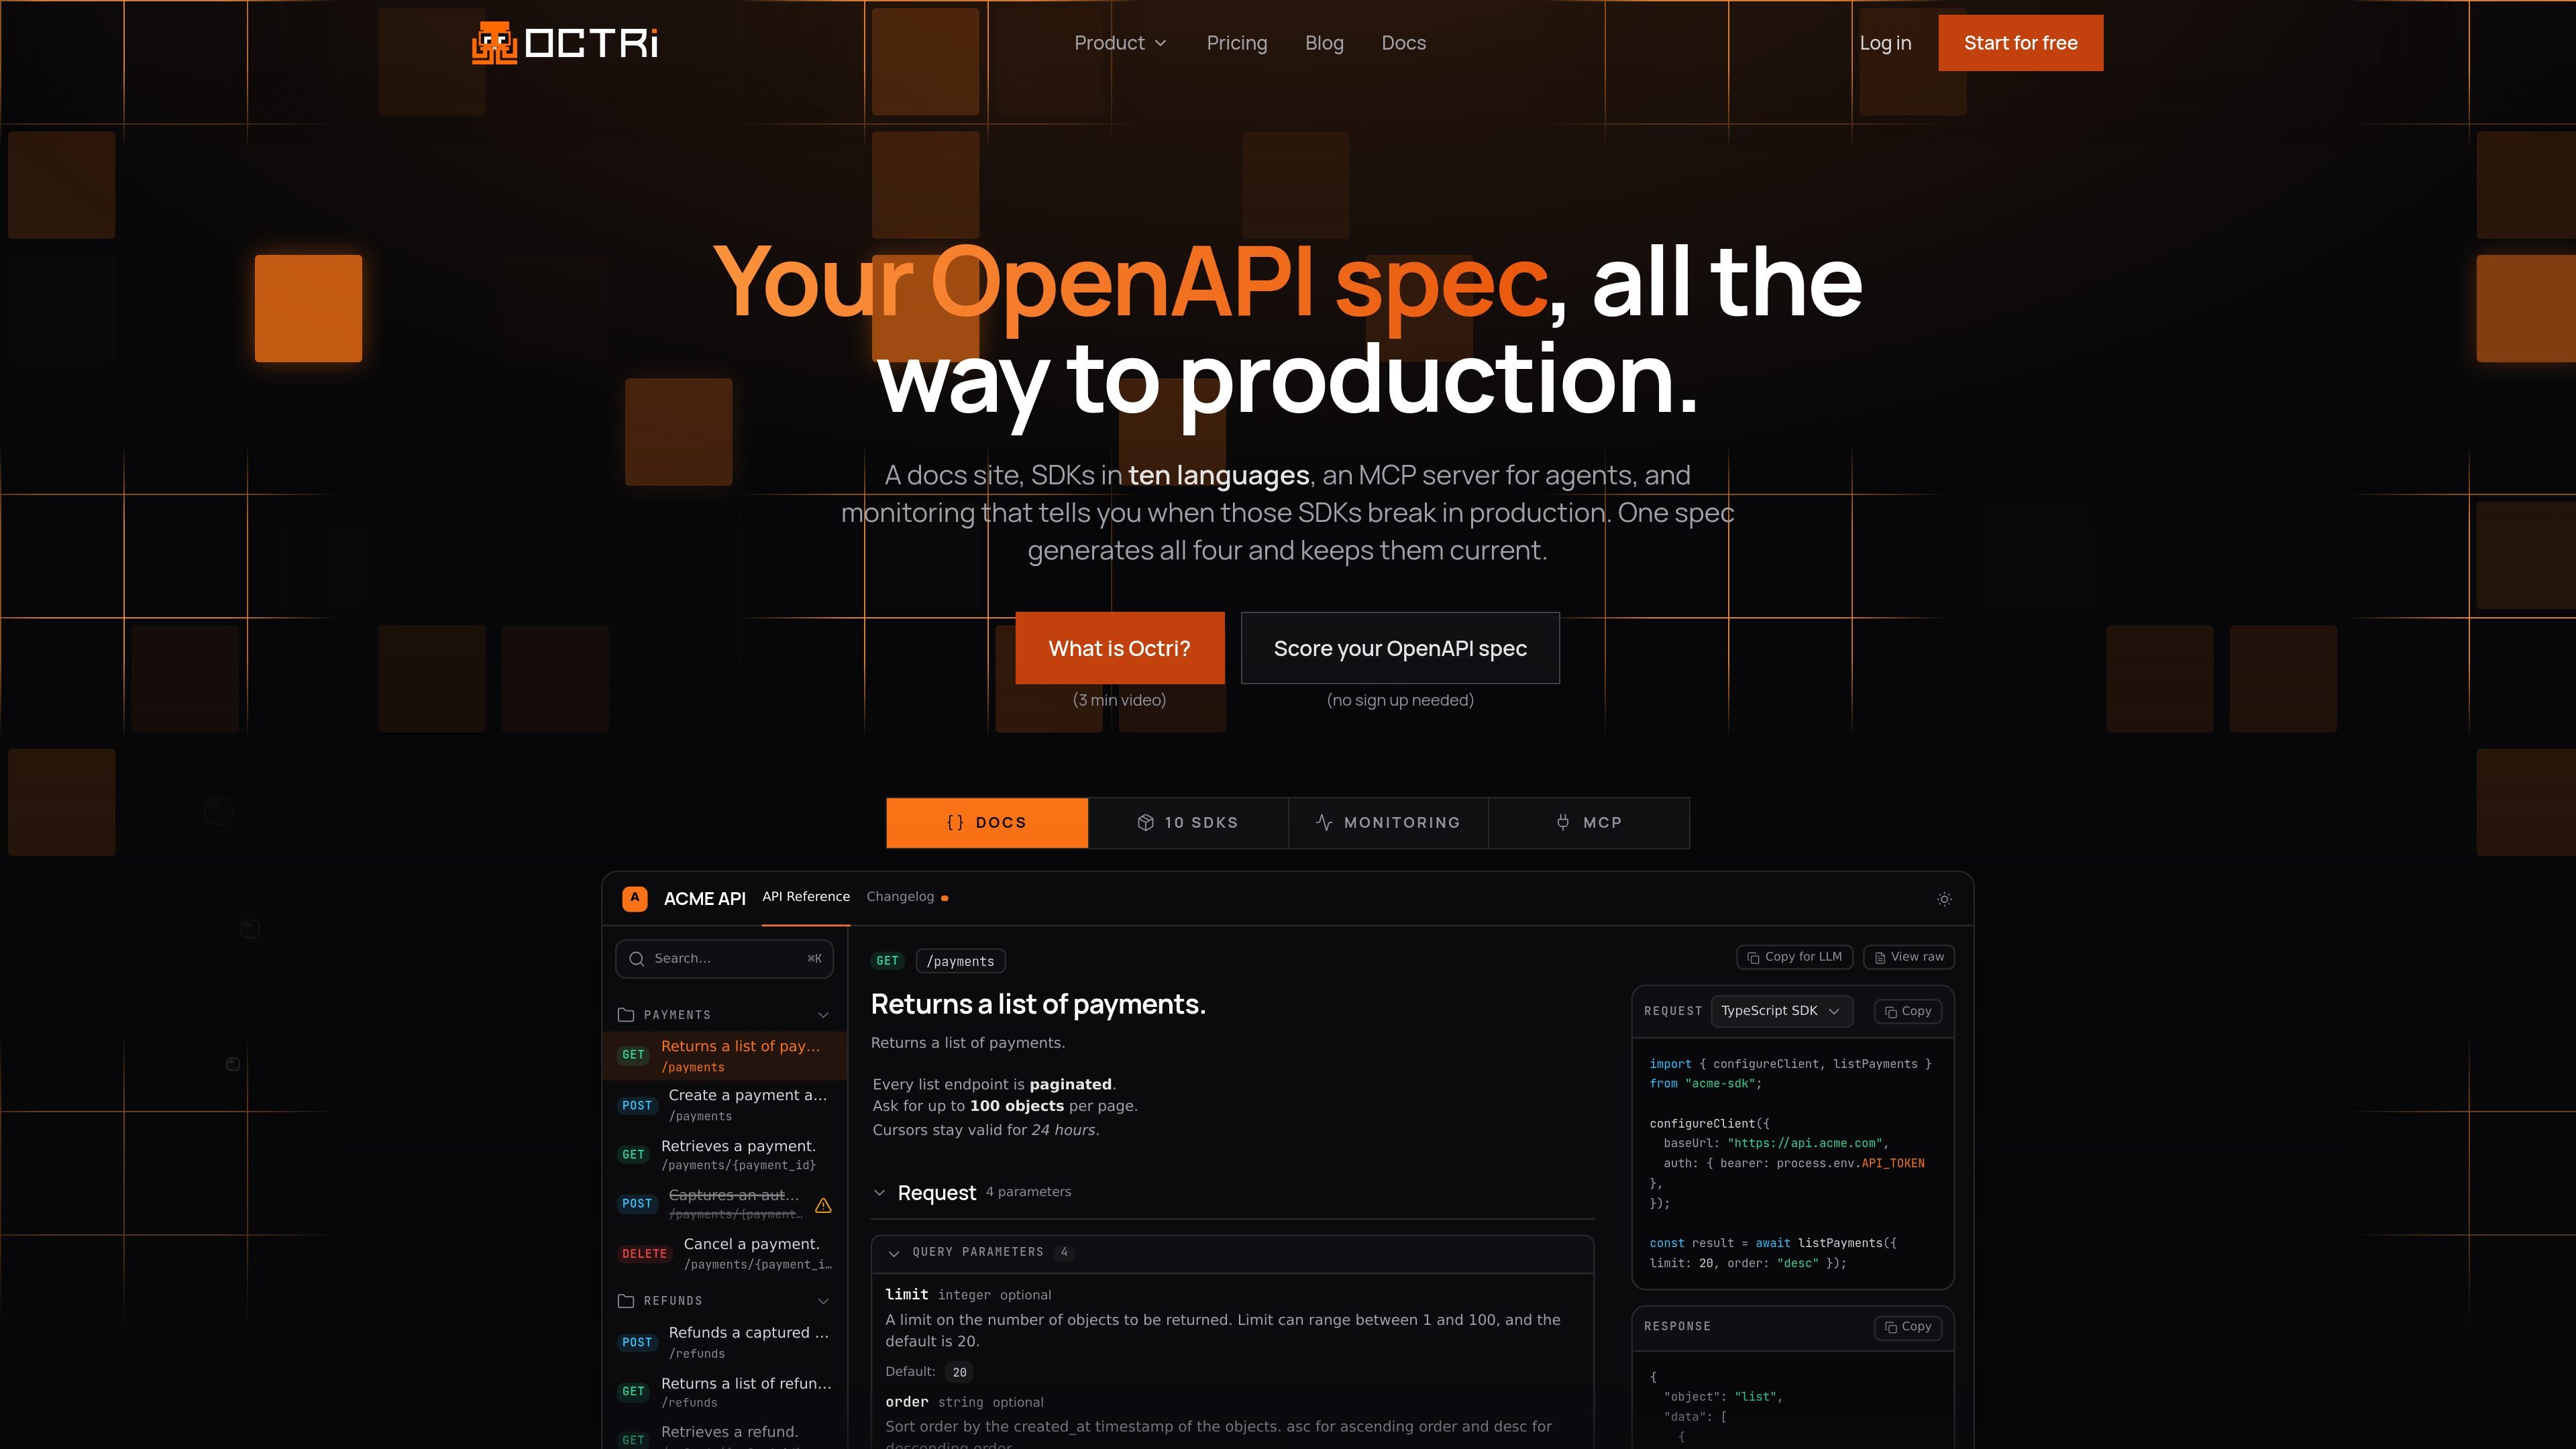Collapse the Query Parameters expander
Screen dimensions: 2576x1449
click(x=894, y=1253)
